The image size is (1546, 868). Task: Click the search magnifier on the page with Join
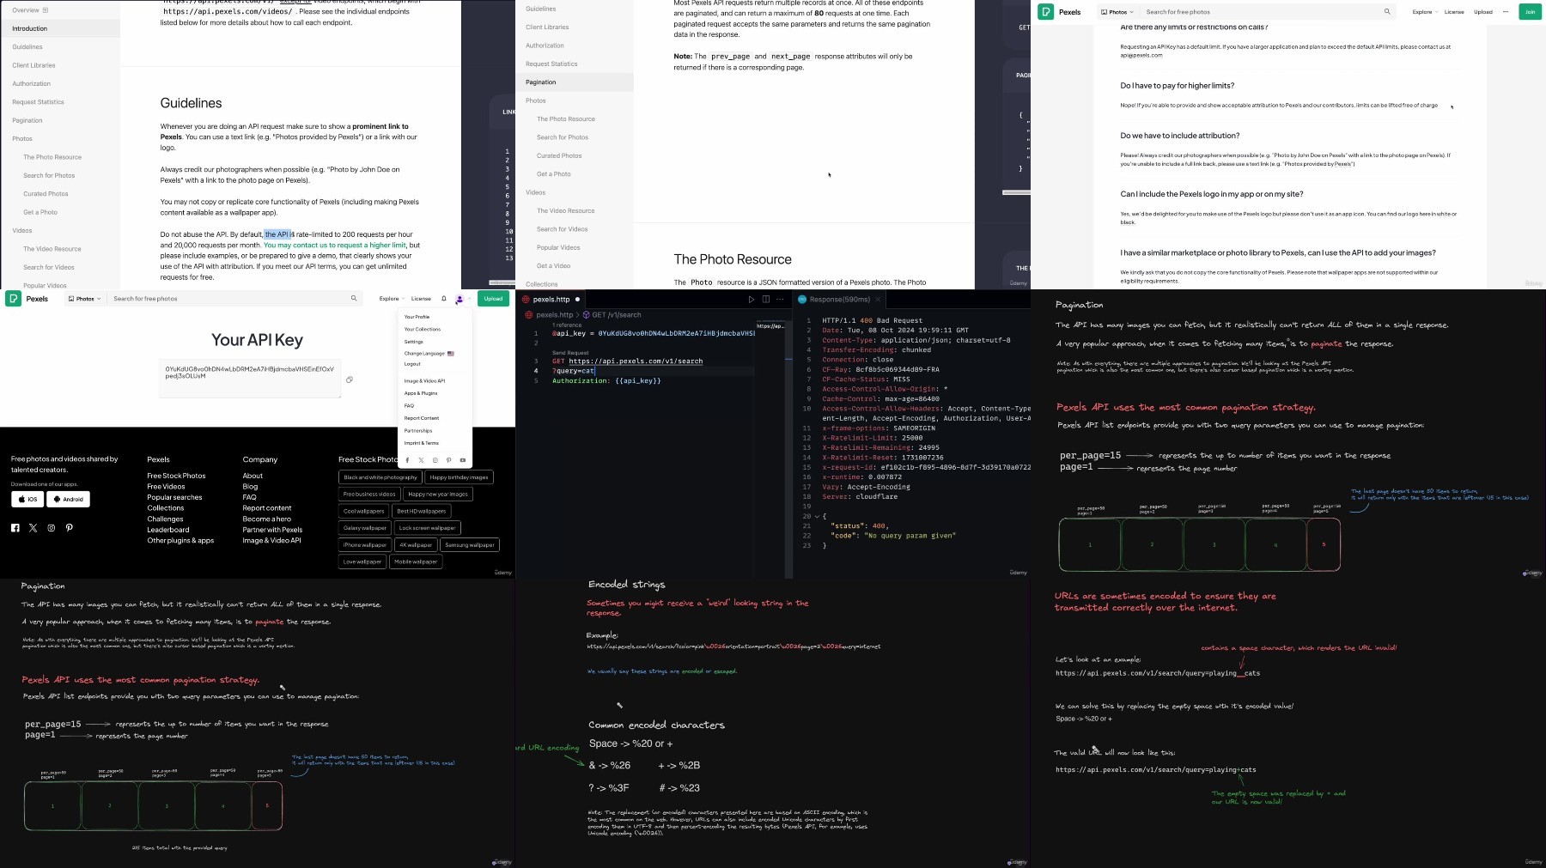pos(1386,12)
